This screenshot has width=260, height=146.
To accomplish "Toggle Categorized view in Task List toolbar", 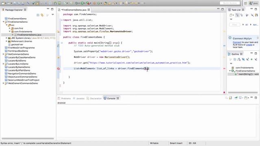I will pyautogui.click(x=237, y=15).
